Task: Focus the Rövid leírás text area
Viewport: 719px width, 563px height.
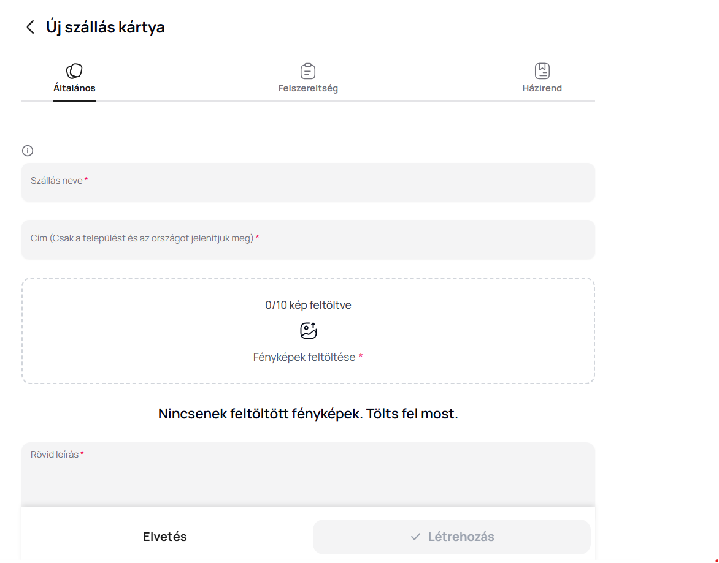Action: coord(308,478)
